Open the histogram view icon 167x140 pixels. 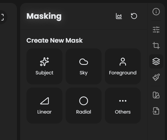(x=119, y=16)
